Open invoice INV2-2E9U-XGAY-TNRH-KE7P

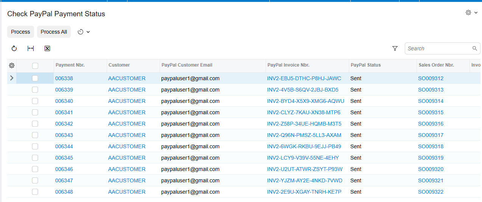(x=304, y=192)
